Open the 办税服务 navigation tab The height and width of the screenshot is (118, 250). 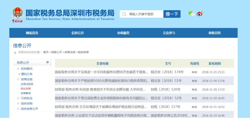click(x=123, y=33)
